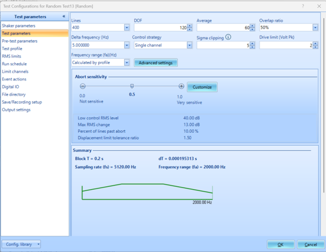Increase abort sensitivity with plus icon

pyautogui.click(x=181, y=86)
